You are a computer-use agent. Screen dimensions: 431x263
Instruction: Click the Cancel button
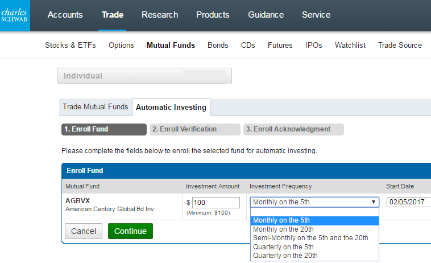(x=84, y=231)
